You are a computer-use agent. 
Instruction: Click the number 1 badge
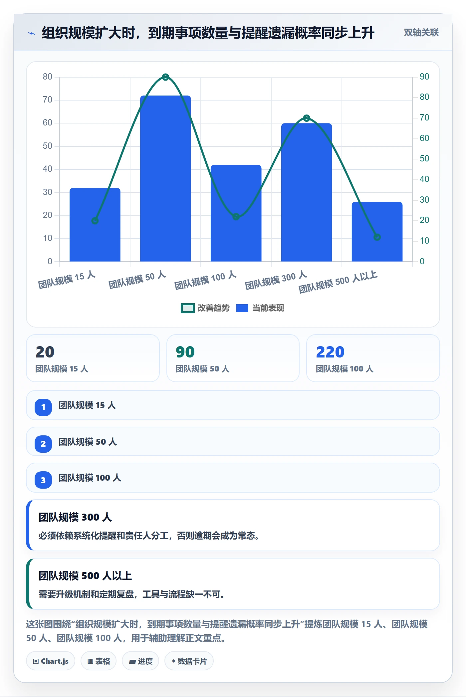tap(43, 407)
